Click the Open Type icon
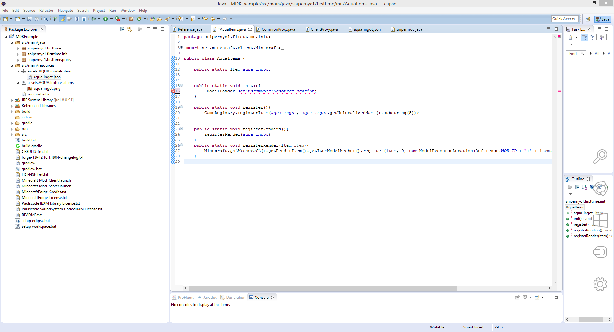614x332 pixels. click(152, 19)
